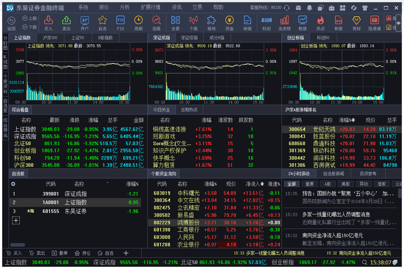The height and width of the screenshot is (269, 404).
Task: Sort by 涨幅% header in A股 ranking
Action: click(x=347, y=121)
